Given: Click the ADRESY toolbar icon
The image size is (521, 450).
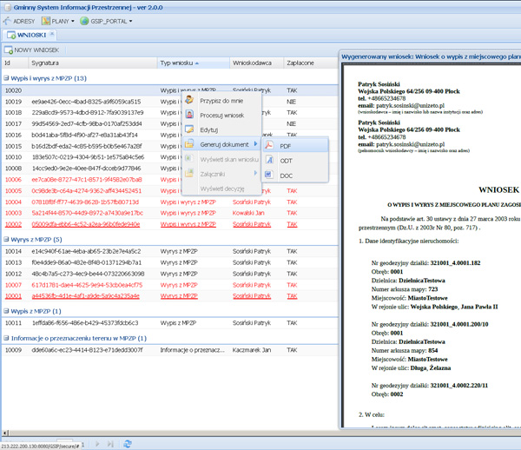Looking at the screenshot, I should pos(7,21).
